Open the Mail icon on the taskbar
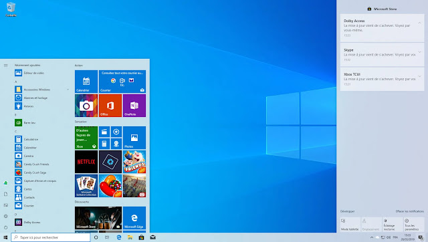 click(x=153, y=237)
